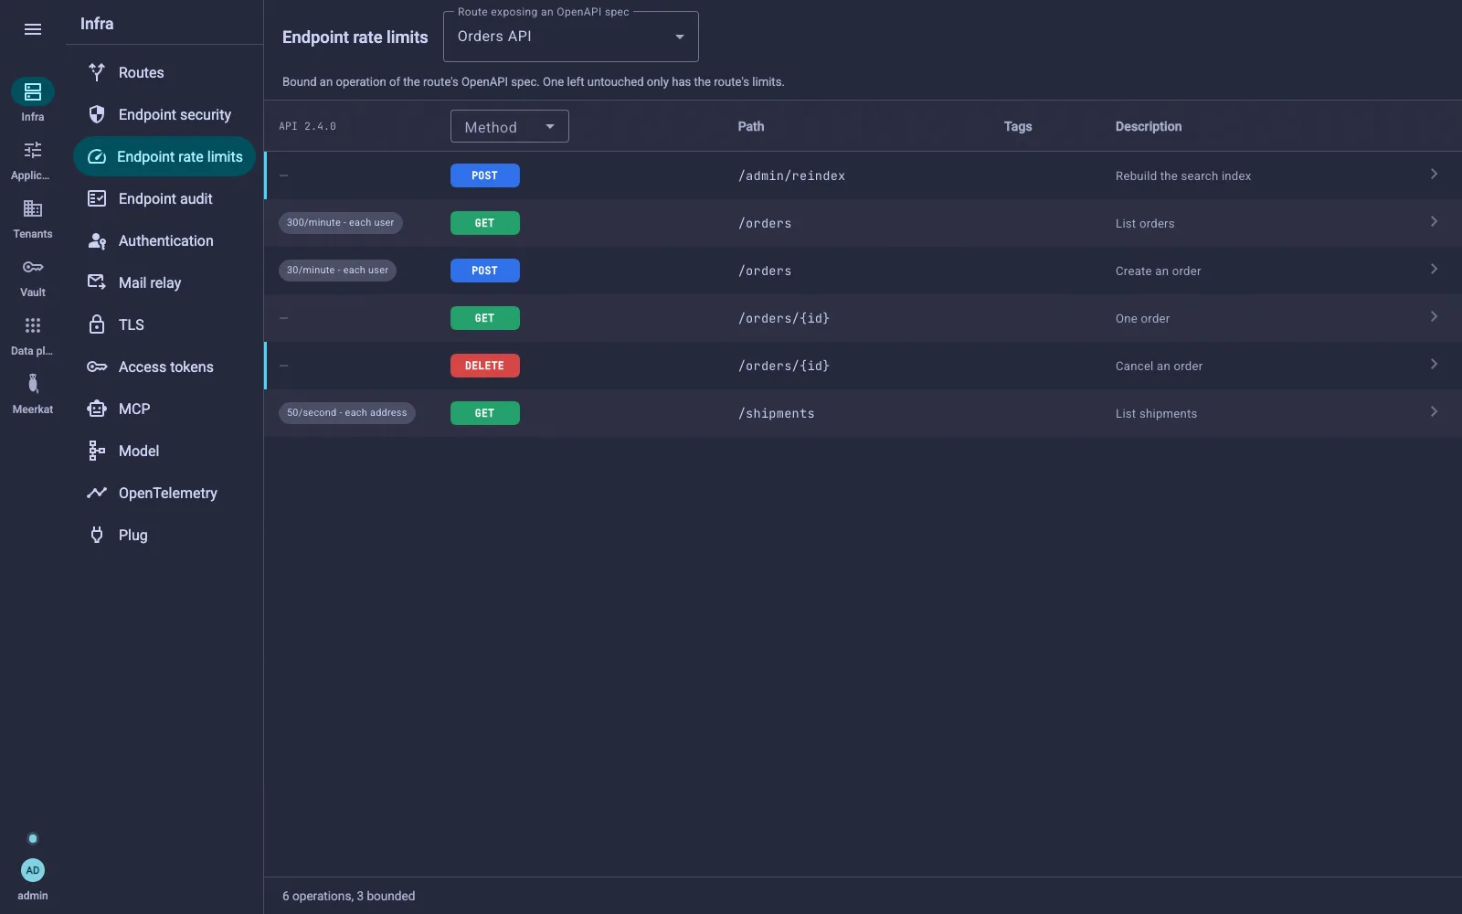Open the Tenants rail icon
Screen dimensions: 1462x914
point(33,208)
